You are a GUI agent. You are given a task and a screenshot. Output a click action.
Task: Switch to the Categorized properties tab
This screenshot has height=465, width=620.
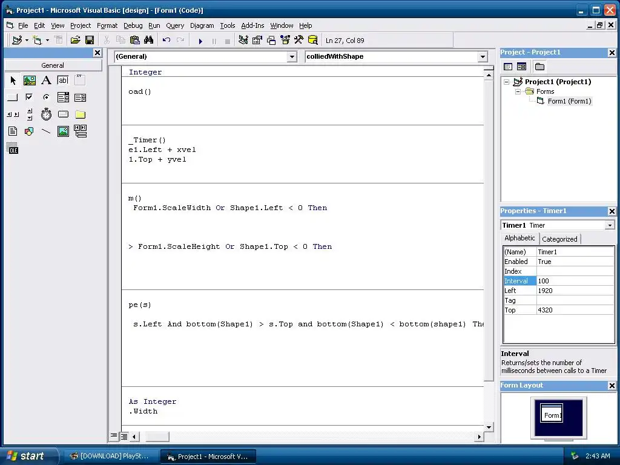point(559,239)
